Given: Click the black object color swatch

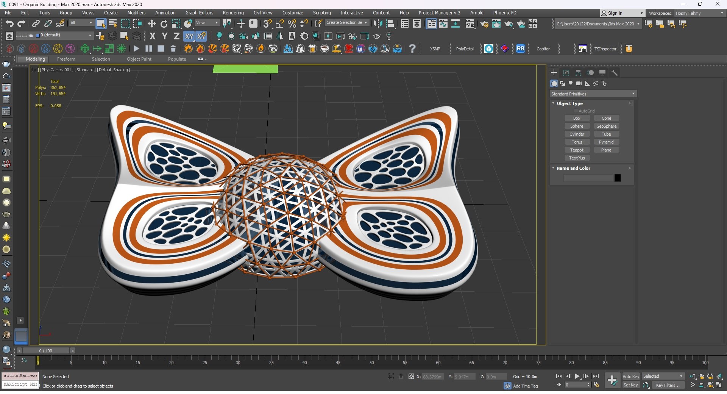Looking at the screenshot, I should [617, 178].
